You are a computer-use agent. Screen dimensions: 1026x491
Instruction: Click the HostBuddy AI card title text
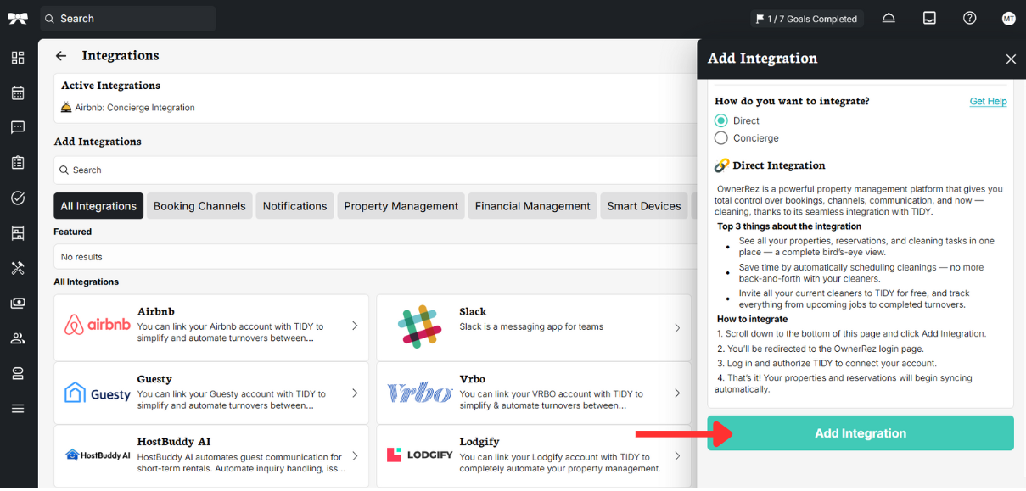(174, 442)
